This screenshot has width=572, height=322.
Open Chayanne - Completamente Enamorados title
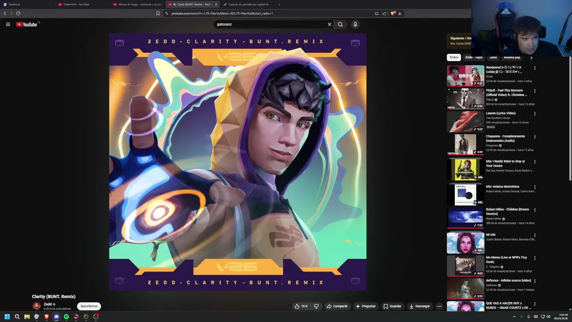505,139
